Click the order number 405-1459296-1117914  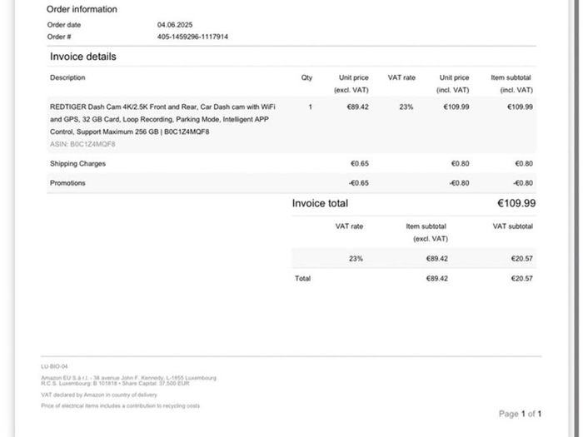point(192,37)
